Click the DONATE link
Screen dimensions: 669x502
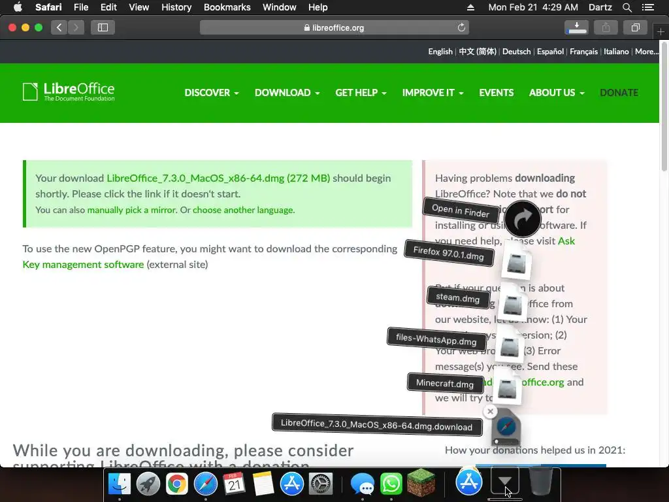[619, 93]
